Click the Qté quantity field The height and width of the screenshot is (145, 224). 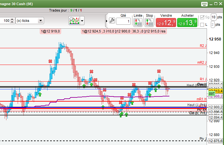coord(123,21)
